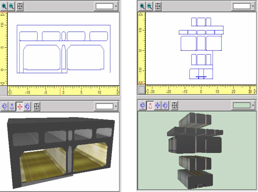Click fit-view icon above green 3D view
This screenshot has height=192, width=258.
[174, 105]
